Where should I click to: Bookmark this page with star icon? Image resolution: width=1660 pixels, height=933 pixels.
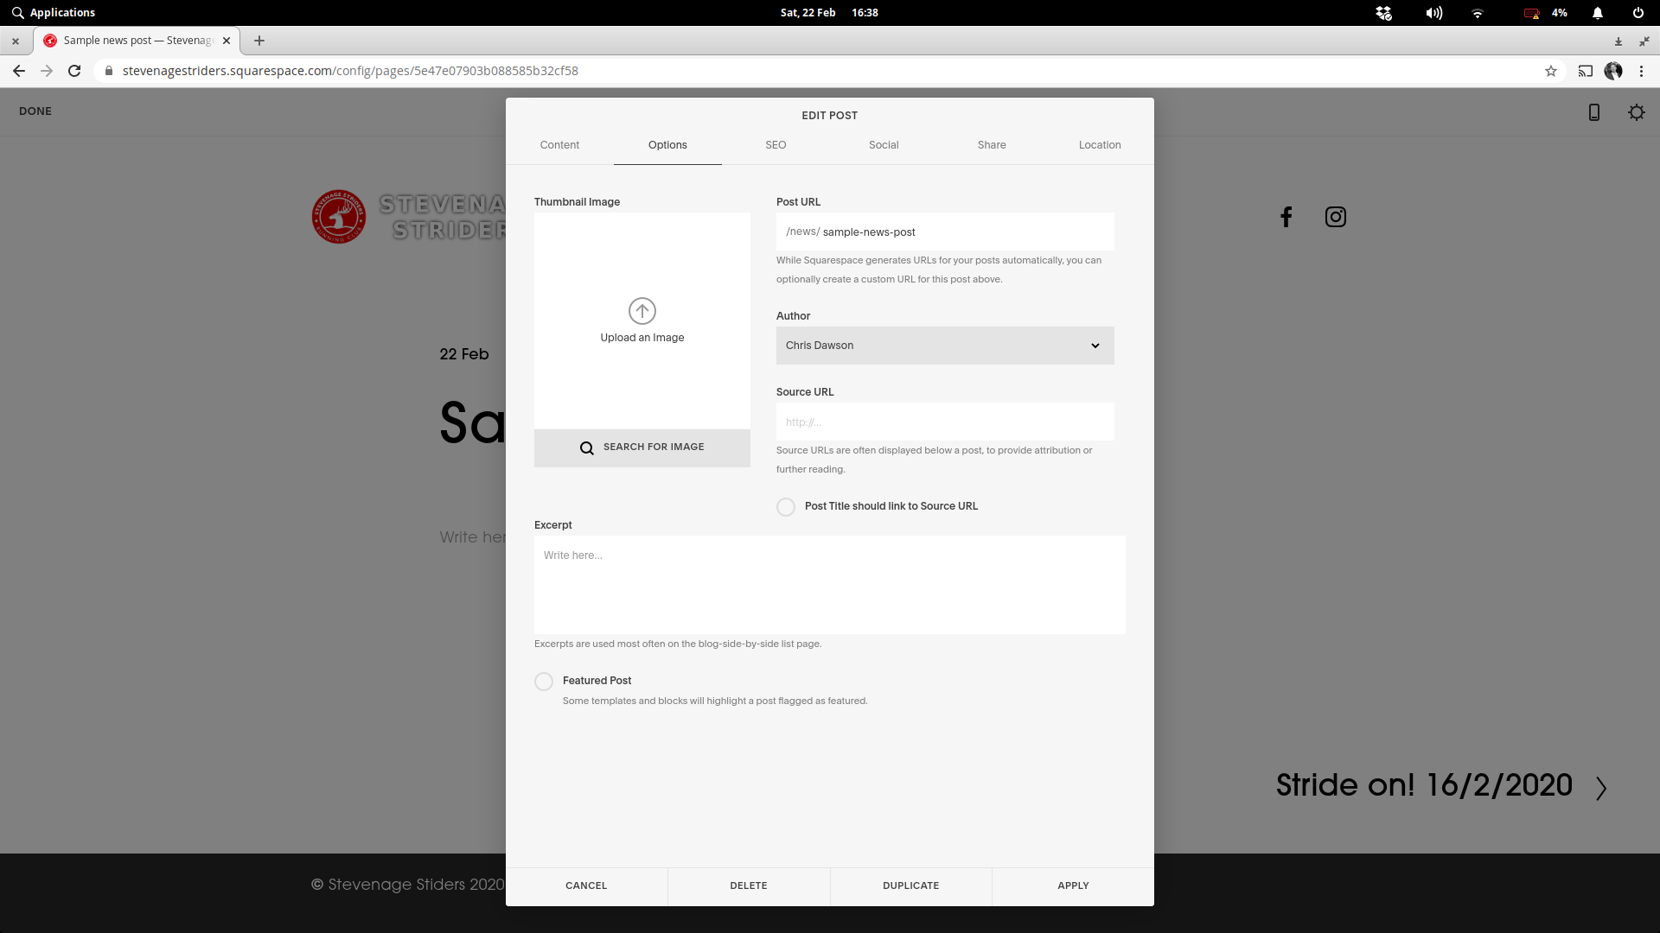(1551, 71)
